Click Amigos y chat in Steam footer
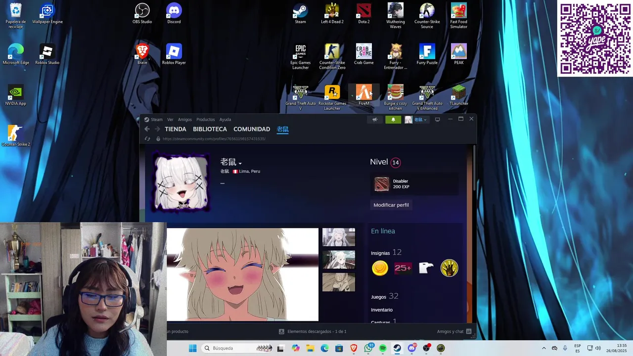633x356 pixels. coord(454,331)
